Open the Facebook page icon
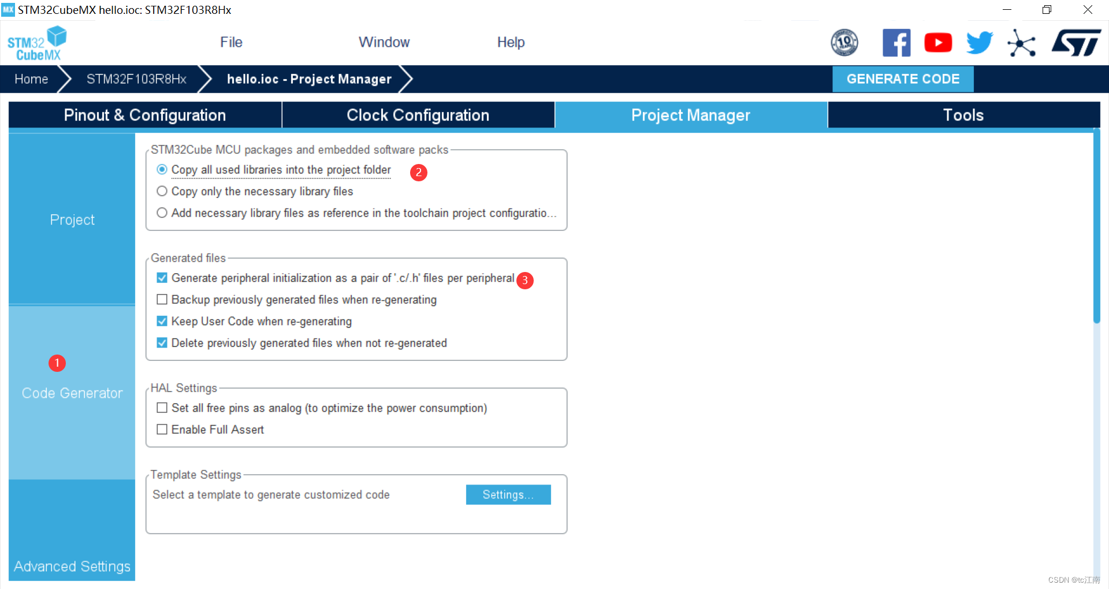 click(896, 43)
